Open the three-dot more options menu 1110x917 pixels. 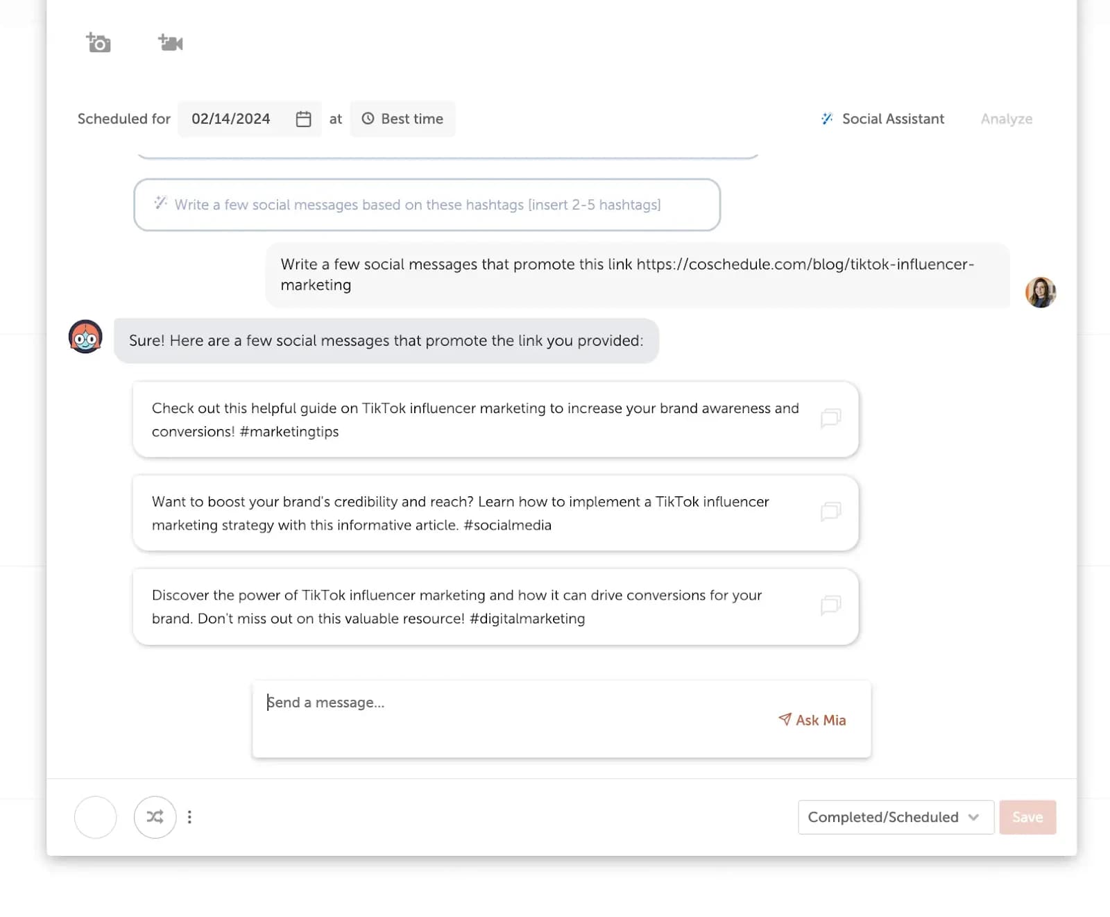[x=189, y=817]
